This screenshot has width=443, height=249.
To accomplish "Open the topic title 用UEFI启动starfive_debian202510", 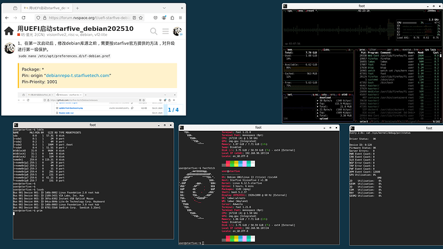I will pyautogui.click(x=75, y=28).
